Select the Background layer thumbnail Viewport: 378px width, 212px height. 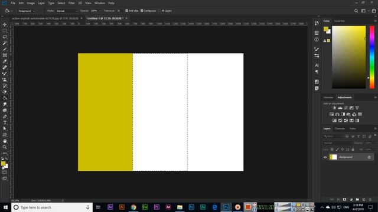333,157
